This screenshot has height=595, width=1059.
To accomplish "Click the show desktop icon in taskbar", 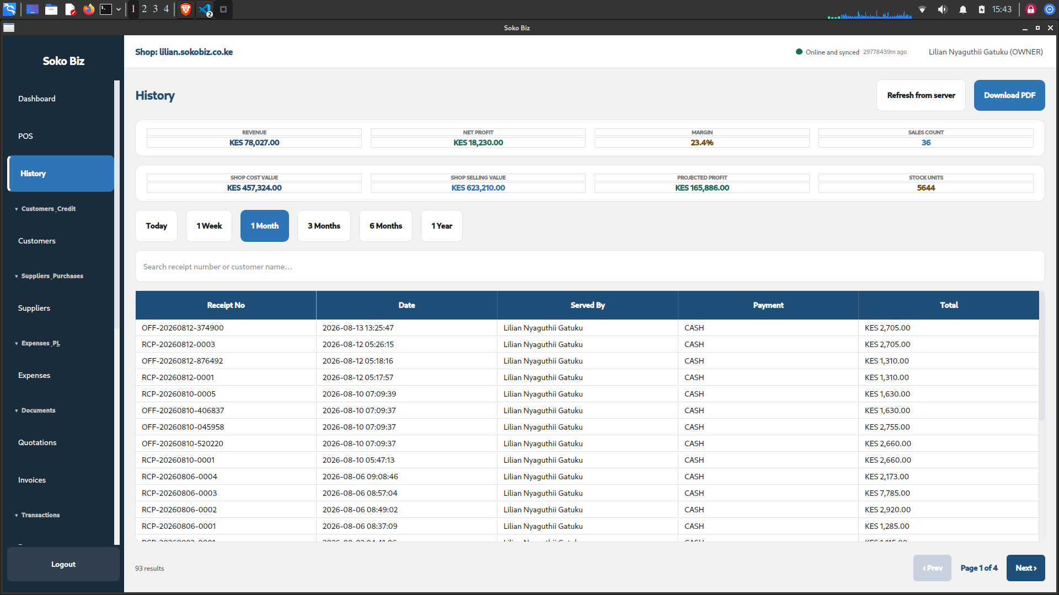I will [33, 9].
